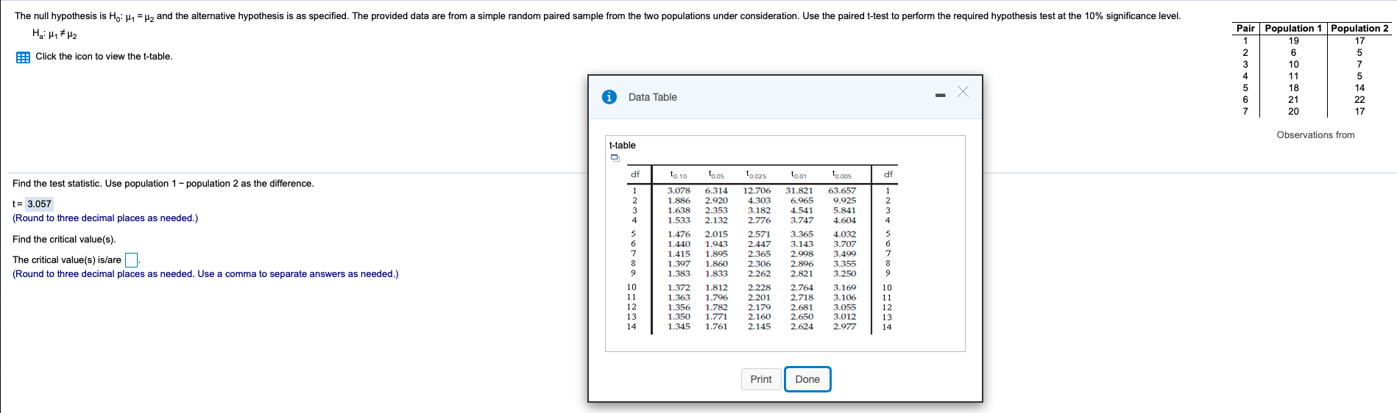Focus the critical value(s) answer box
This screenshot has width=1397, height=413.
[131, 260]
